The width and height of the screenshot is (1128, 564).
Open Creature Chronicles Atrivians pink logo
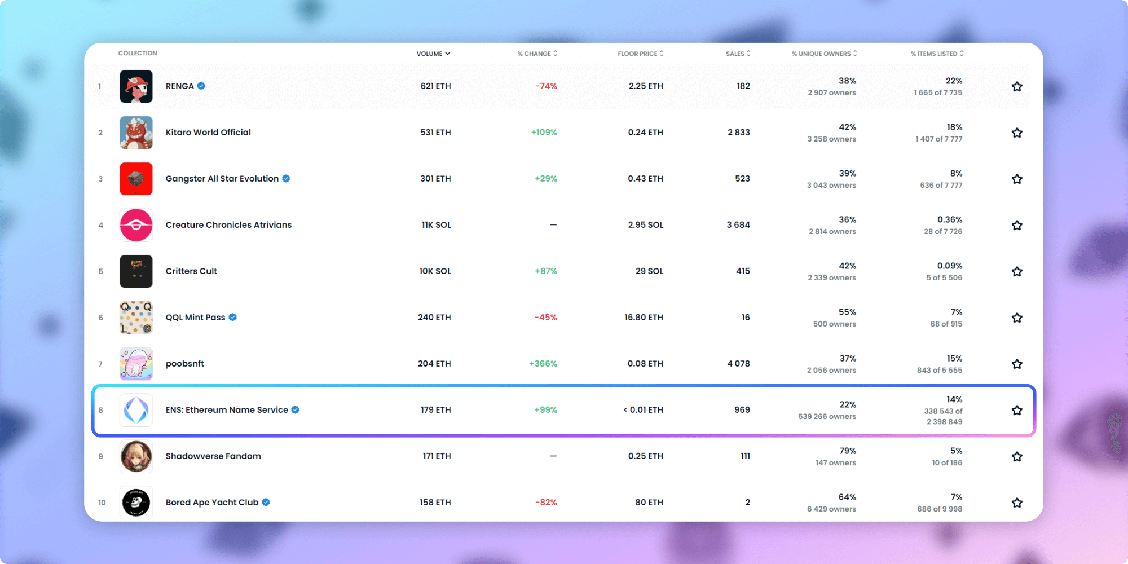(x=136, y=225)
